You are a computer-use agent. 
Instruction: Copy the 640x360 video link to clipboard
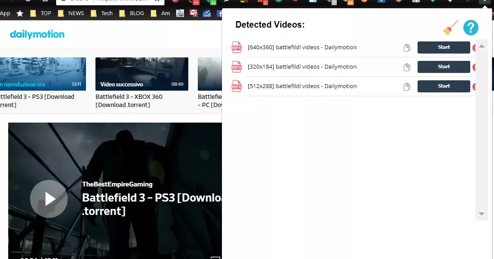tap(406, 48)
